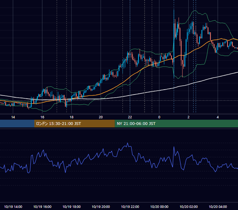Click the 4 hour axis label

(218, 117)
